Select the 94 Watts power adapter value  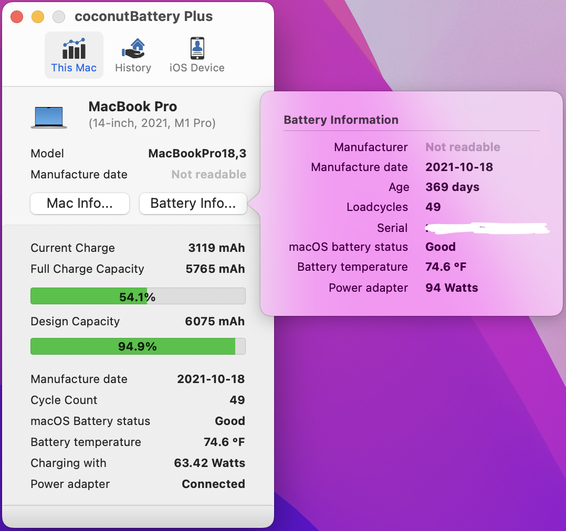point(452,288)
